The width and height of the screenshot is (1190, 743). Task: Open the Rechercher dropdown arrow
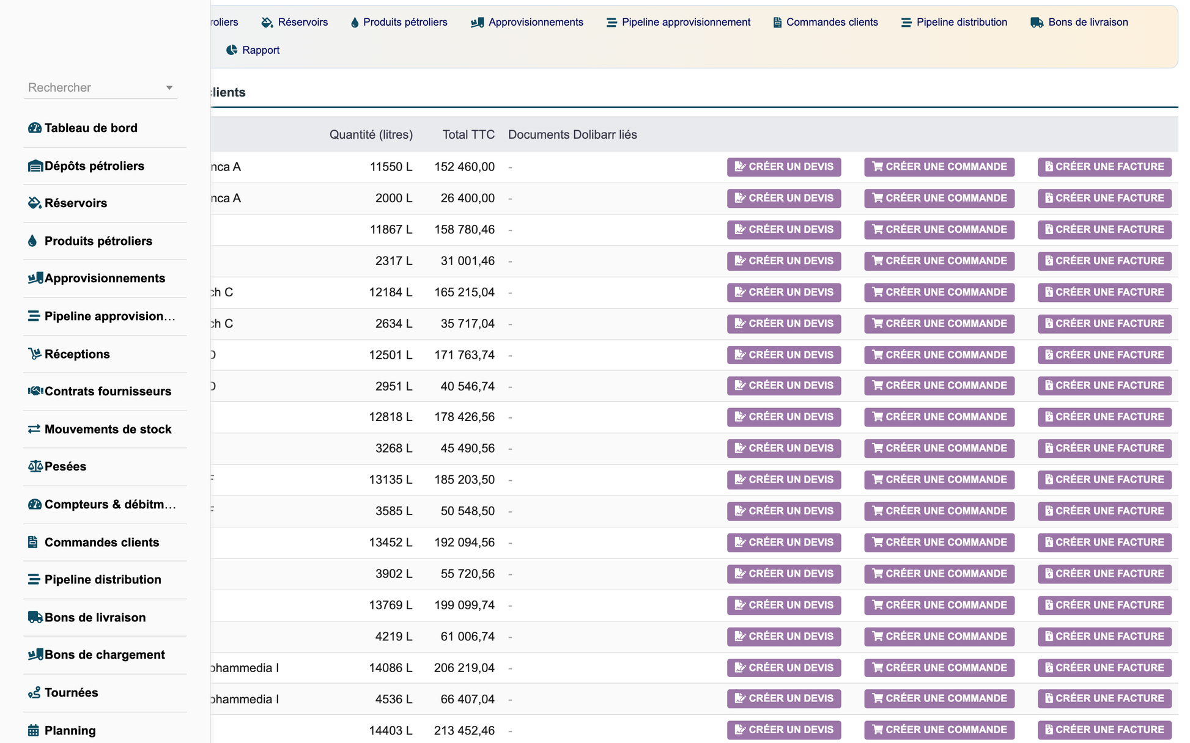(x=169, y=88)
